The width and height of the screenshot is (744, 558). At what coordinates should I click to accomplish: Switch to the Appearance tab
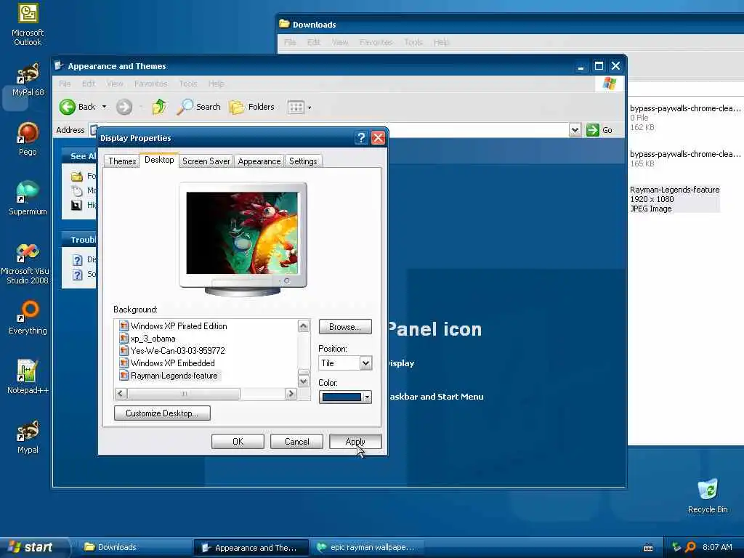tap(259, 161)
